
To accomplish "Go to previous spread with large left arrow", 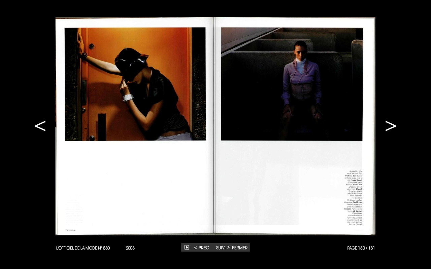I will point(40,126).
